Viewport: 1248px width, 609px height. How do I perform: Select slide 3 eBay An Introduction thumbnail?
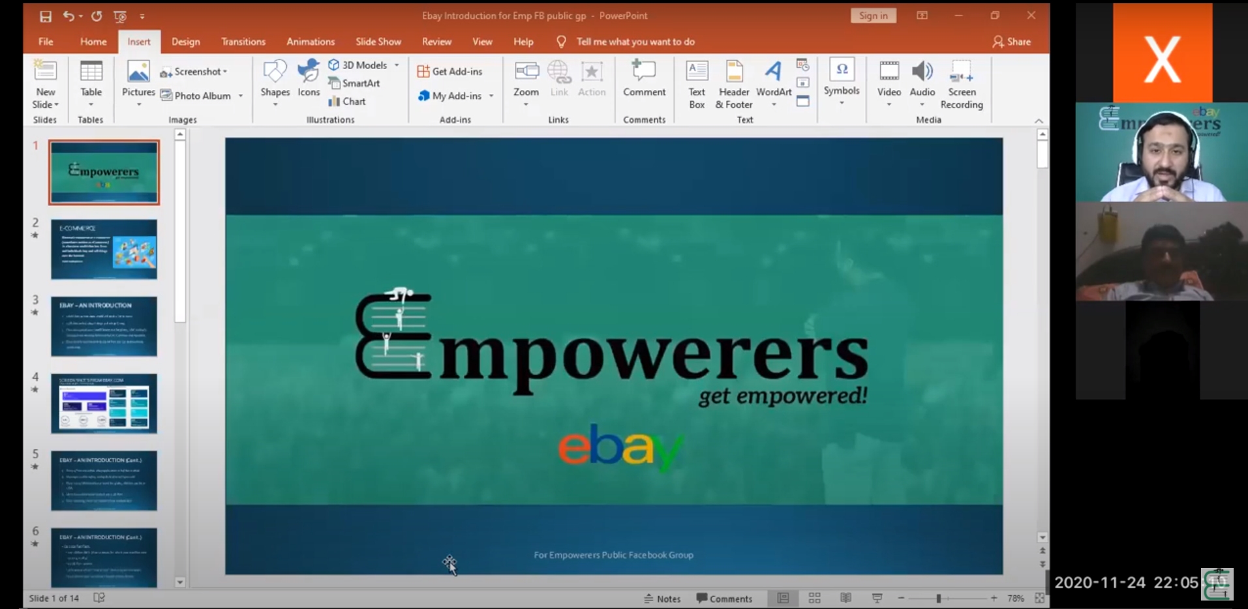pyautogui.click(x=104, y=326)
